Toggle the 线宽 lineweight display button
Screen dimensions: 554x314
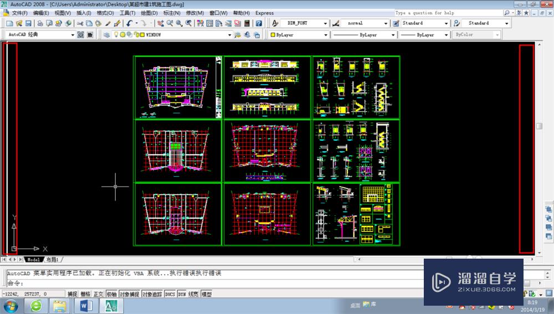point(193,294)
